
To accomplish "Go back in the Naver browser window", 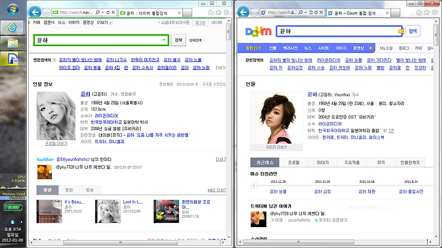I will point(35,12).
